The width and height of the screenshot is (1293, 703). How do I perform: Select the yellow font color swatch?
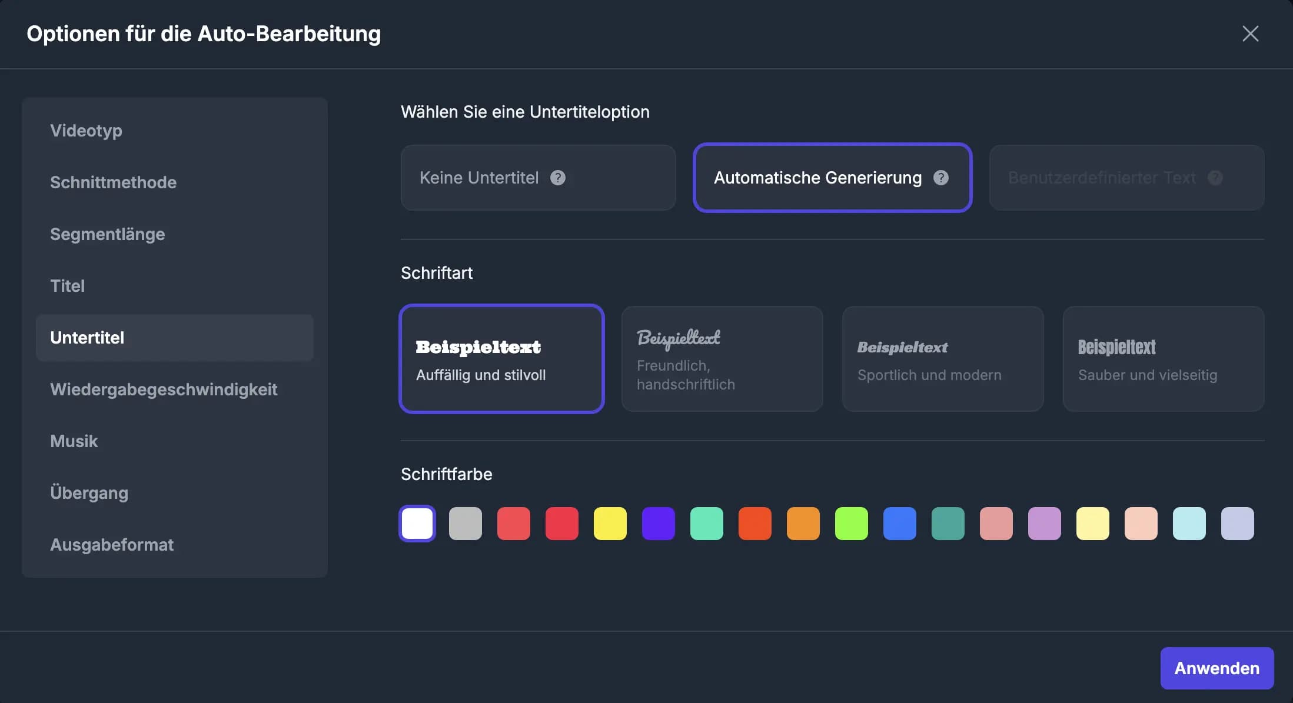click(610, 523)
